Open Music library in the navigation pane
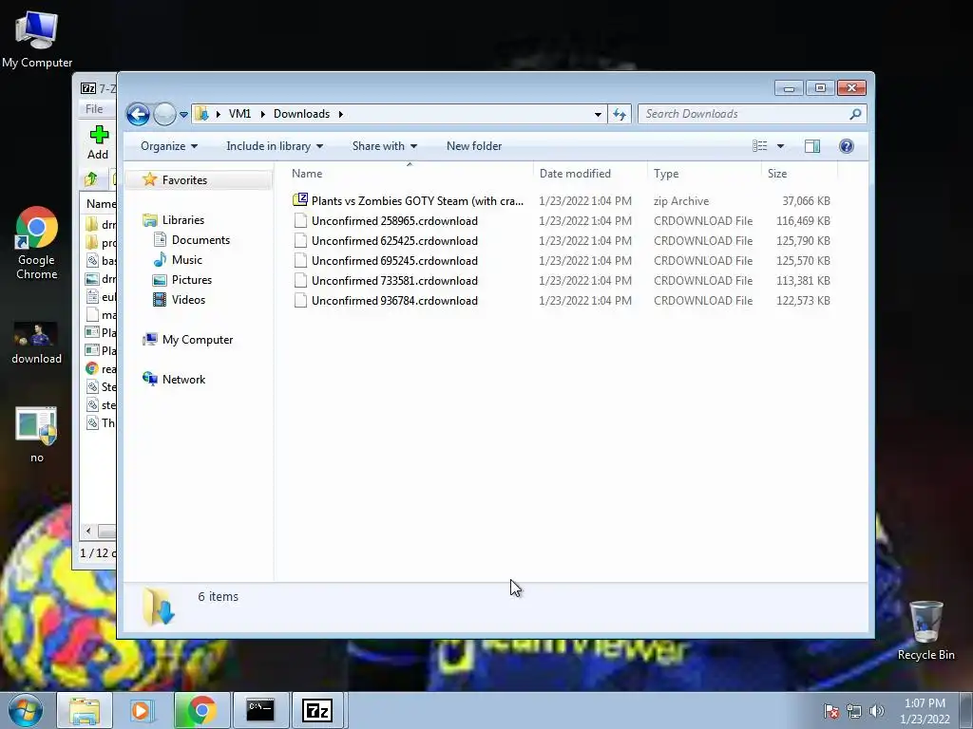The image size is (973, 729). [187, 260]
